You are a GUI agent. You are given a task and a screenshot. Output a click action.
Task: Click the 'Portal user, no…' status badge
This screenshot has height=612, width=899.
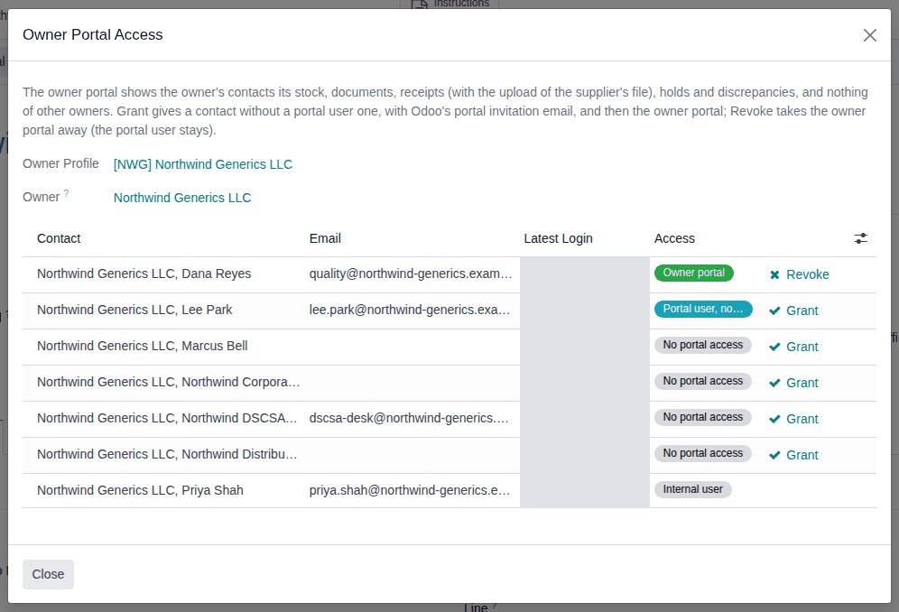click(x=703, y=309)
